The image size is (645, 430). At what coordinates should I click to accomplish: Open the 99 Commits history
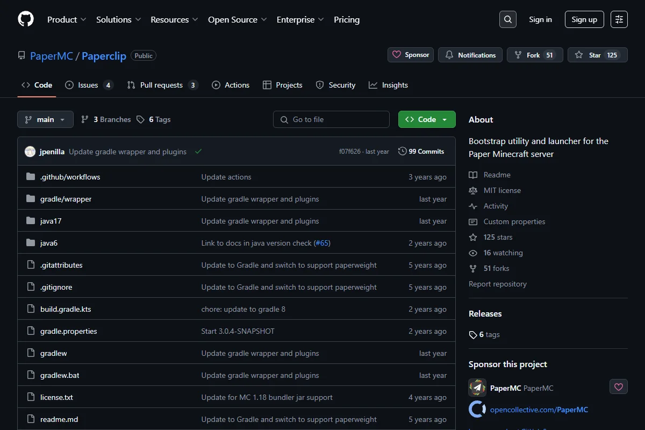tap(421, 152)
